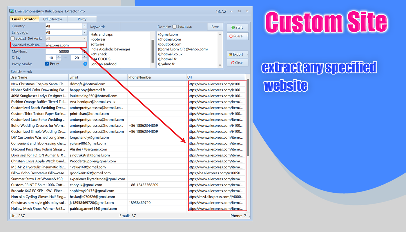Enable the Business domain checkbox
This screenshot has width=406, height=232.
(175, 27)
